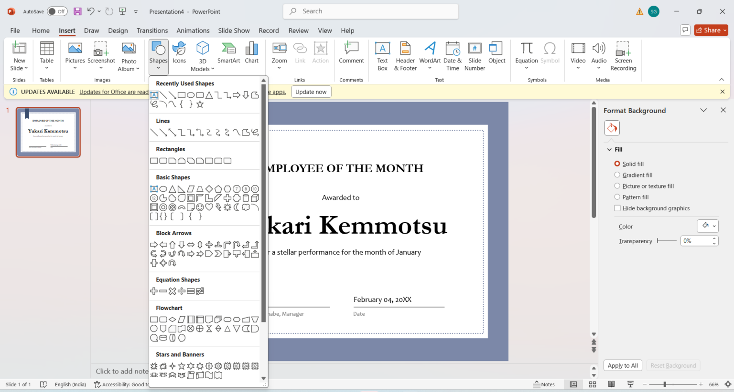Screen dimensions: 734x392
Task: Insert a Chart
Action: point(252,52)
